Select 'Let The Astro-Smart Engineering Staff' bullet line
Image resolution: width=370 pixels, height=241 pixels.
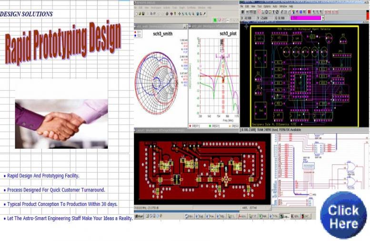coord(70,218)
